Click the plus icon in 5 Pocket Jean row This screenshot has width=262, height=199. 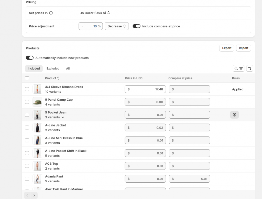pos(234,115)
